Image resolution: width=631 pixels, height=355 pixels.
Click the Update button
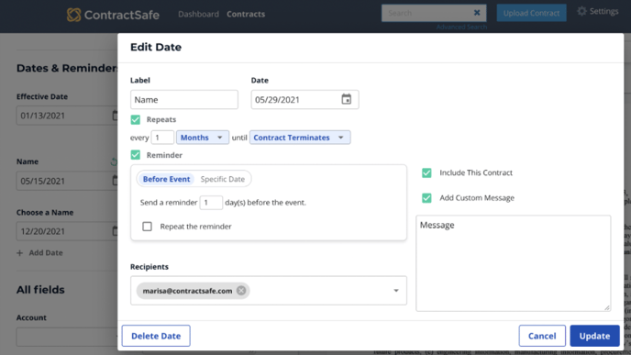[x=594, y=336]
